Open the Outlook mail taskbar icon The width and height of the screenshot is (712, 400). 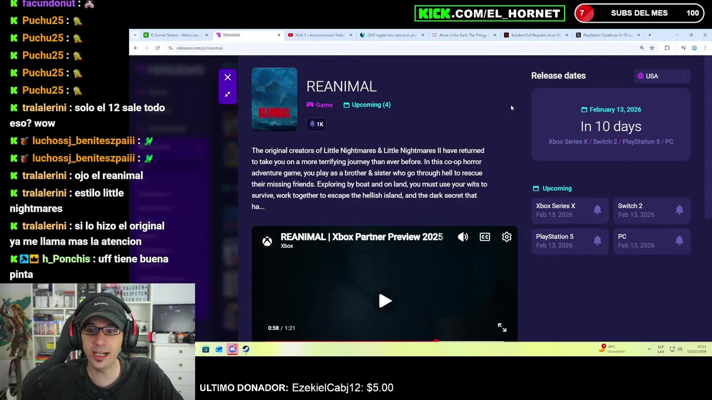click(x=219, y=349)
